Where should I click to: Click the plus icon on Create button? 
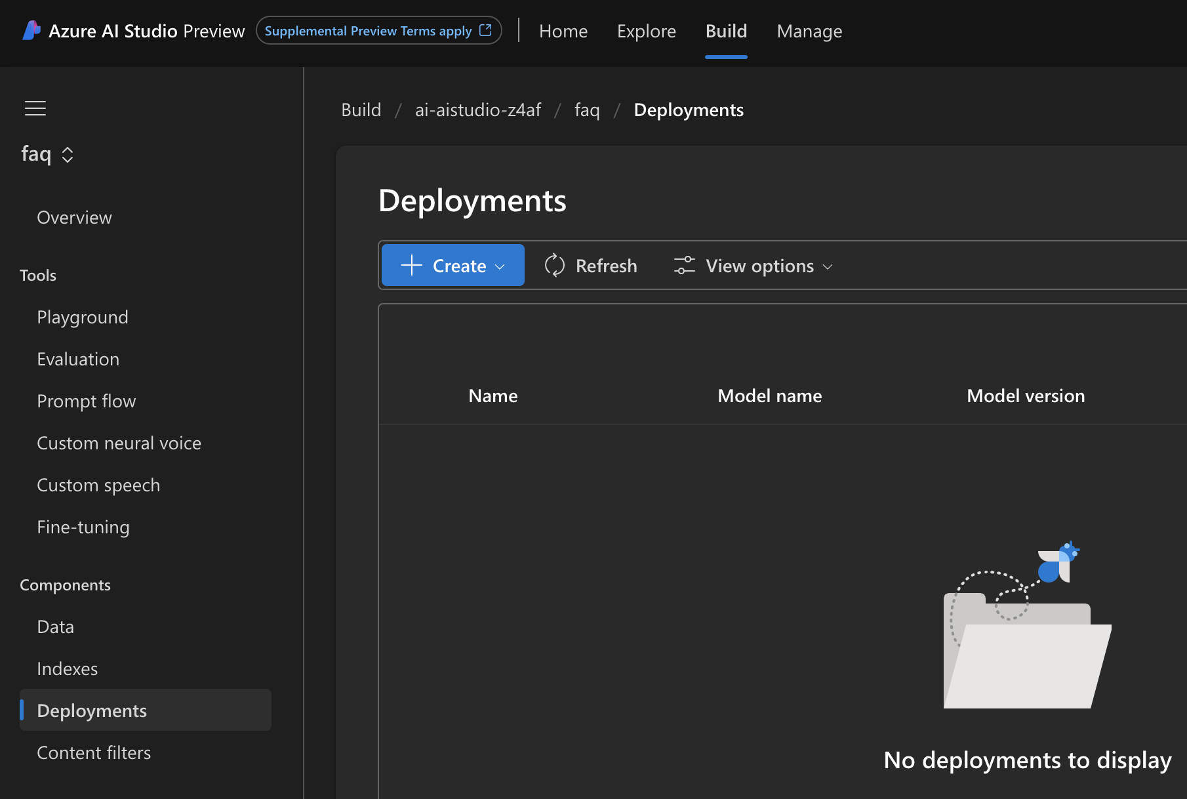tap(411, 265)
